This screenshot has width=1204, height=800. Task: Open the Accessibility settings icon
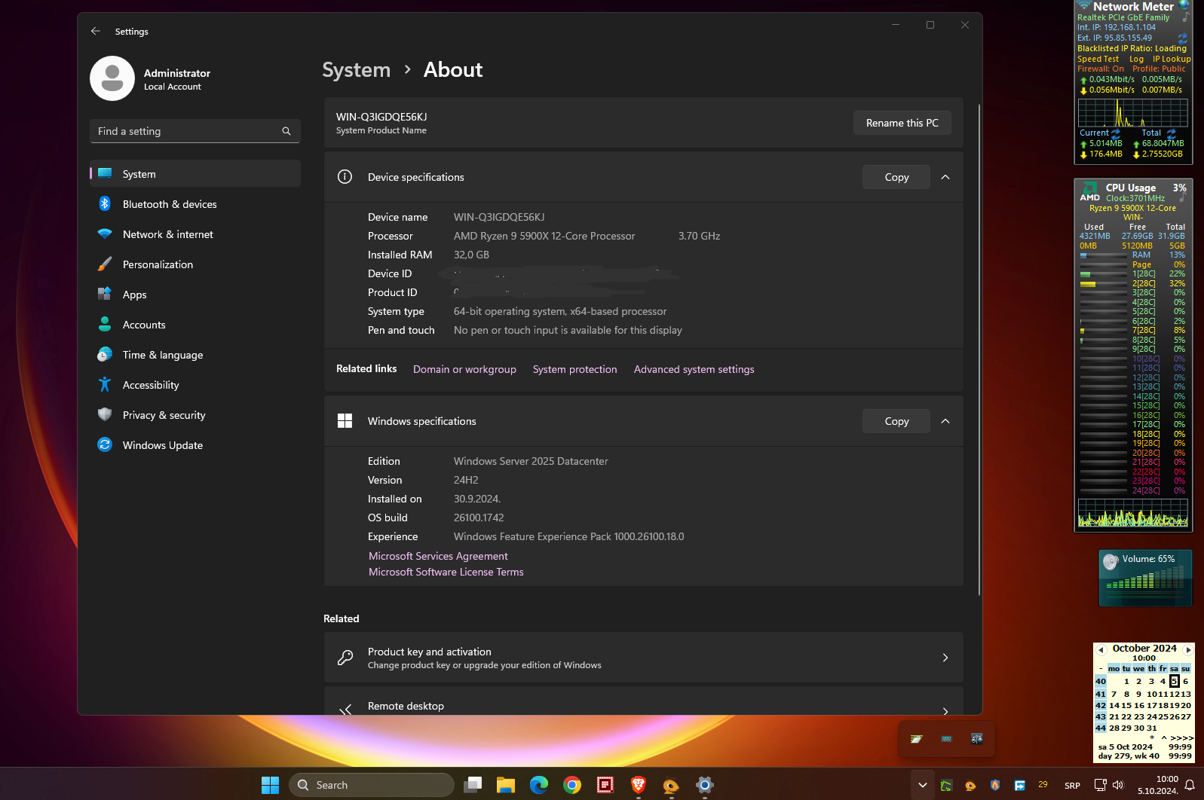[105, 385]
